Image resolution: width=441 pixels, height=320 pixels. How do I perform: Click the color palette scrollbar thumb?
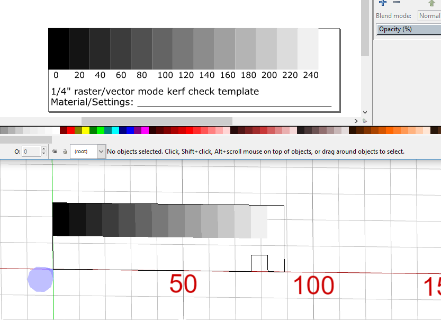tap(26, 140)
